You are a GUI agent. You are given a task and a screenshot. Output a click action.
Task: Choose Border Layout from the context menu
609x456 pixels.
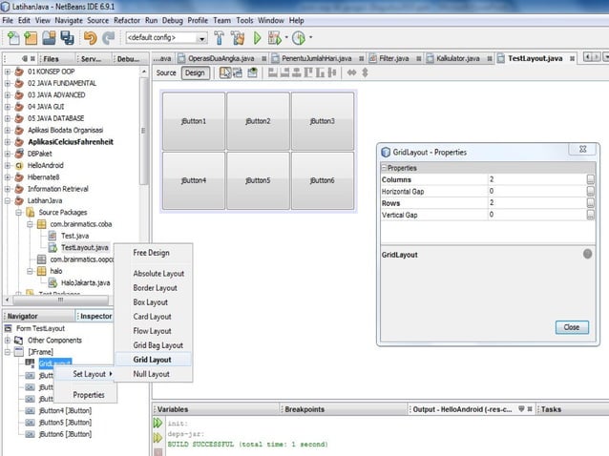point(155,287)
